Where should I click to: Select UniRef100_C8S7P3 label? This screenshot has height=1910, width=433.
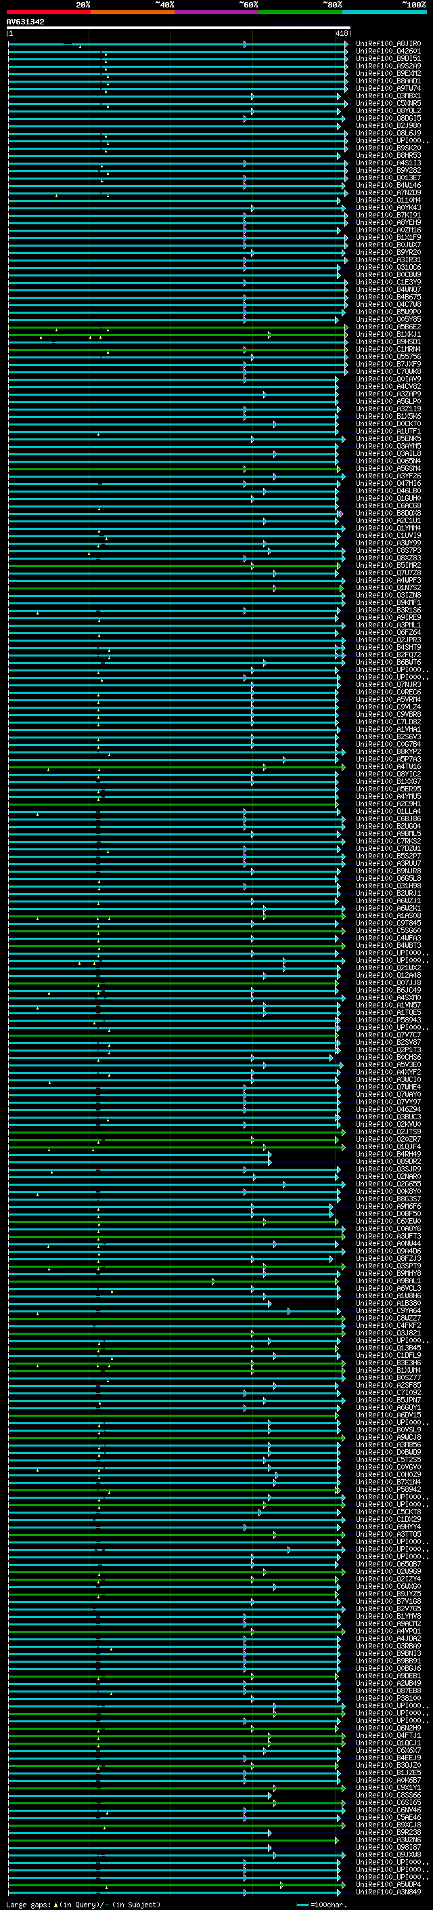(388, 550)
